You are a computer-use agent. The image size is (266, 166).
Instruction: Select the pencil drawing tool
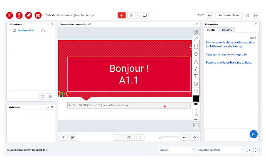[x=196, y=39]
